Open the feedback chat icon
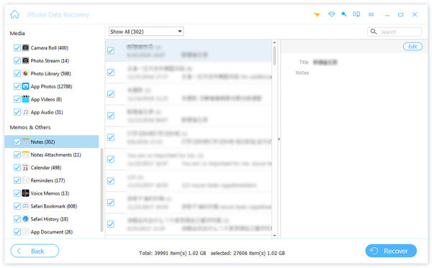This screenshot has height=268, width=432. [x=356, y=14]
